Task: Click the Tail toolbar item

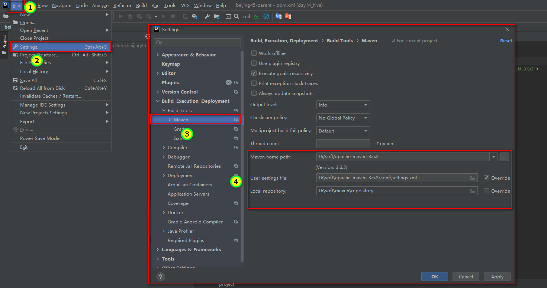Action: click(x=246, y=16)
